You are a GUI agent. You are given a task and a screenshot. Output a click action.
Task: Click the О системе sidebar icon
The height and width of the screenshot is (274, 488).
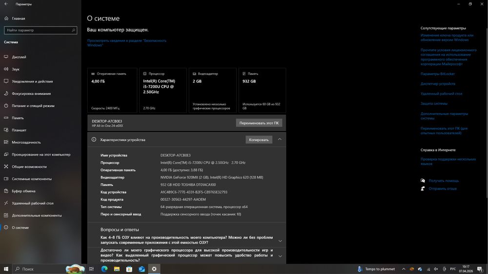pos(6,227)
